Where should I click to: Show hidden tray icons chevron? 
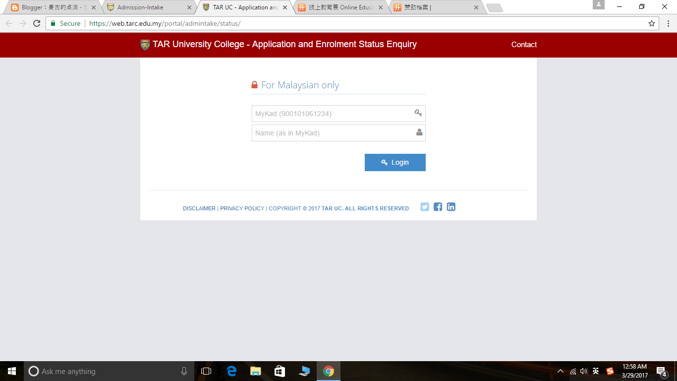[561, 371]
